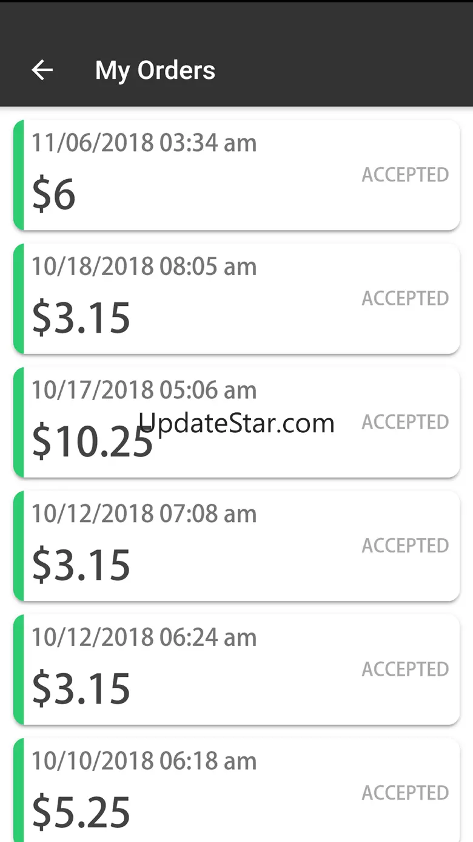The image size is (473, 842).
Task: Open the order dated 10/10/2018 06:18 am
Action: click(x=144, y=761)
